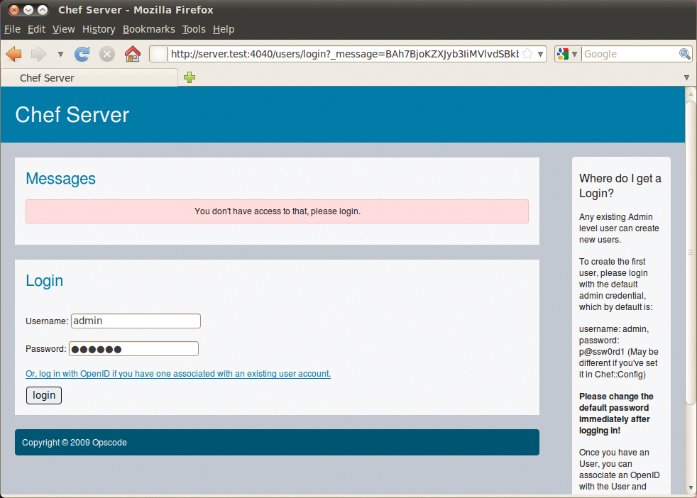Expand the URL bar history dropdown
Image resolution: width=697 pixels, height=498 pixels.
(541, 54)
